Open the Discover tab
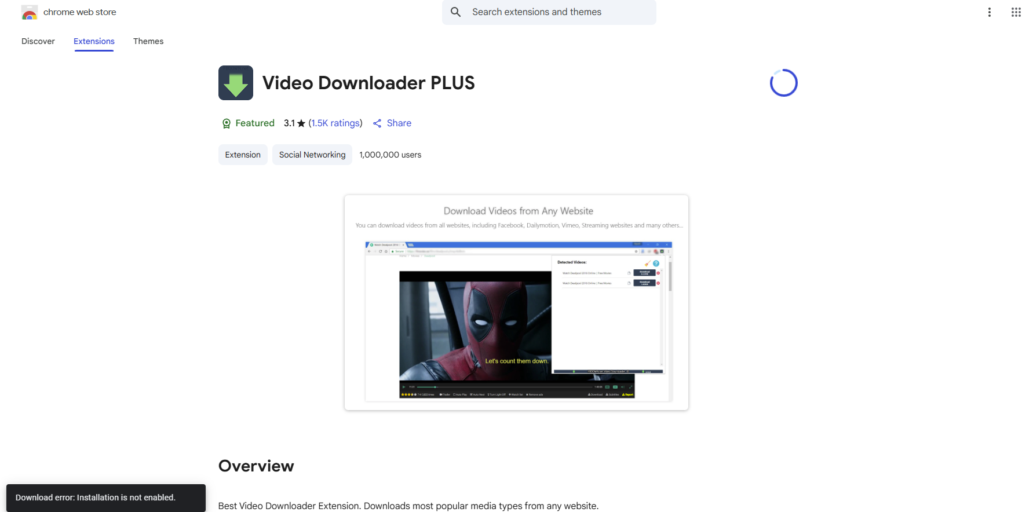 coord(38,41)
